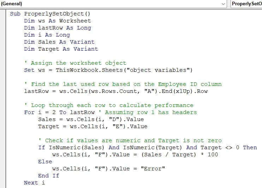This screenshot has width=262, height=188.
Task: Click the 'Sub ProperlySetObject()' declaration line
Action: click(x=50, y=14)
